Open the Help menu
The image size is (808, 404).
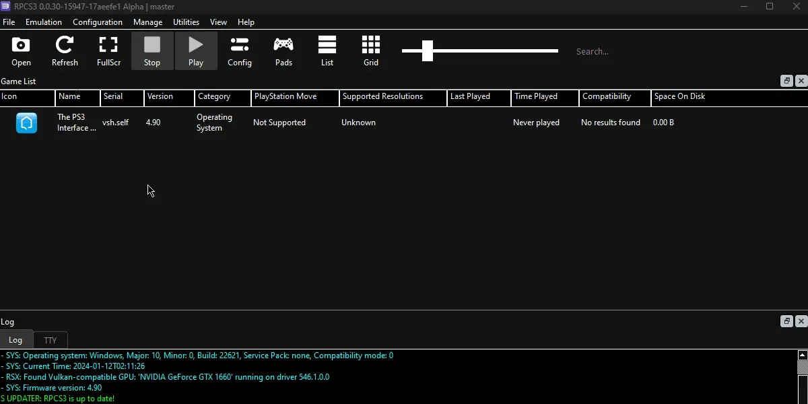click(246, 22)
